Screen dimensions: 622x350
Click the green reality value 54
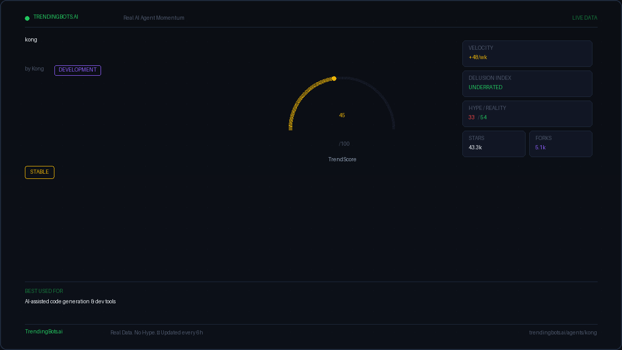[484, 117]
